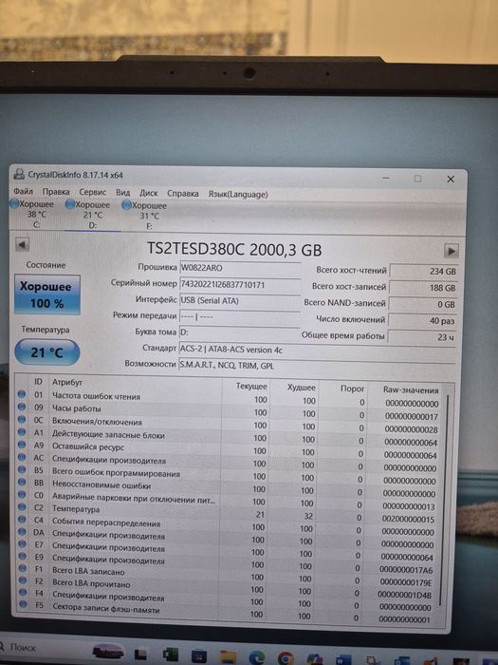Click the Raw-значения column header

[x=411, y=389]
